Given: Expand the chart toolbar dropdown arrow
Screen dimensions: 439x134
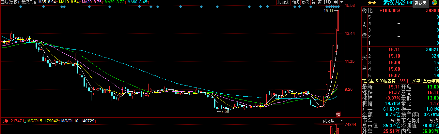Looking at the screenshot, I should pyautogui.click(x=341, y=2).
